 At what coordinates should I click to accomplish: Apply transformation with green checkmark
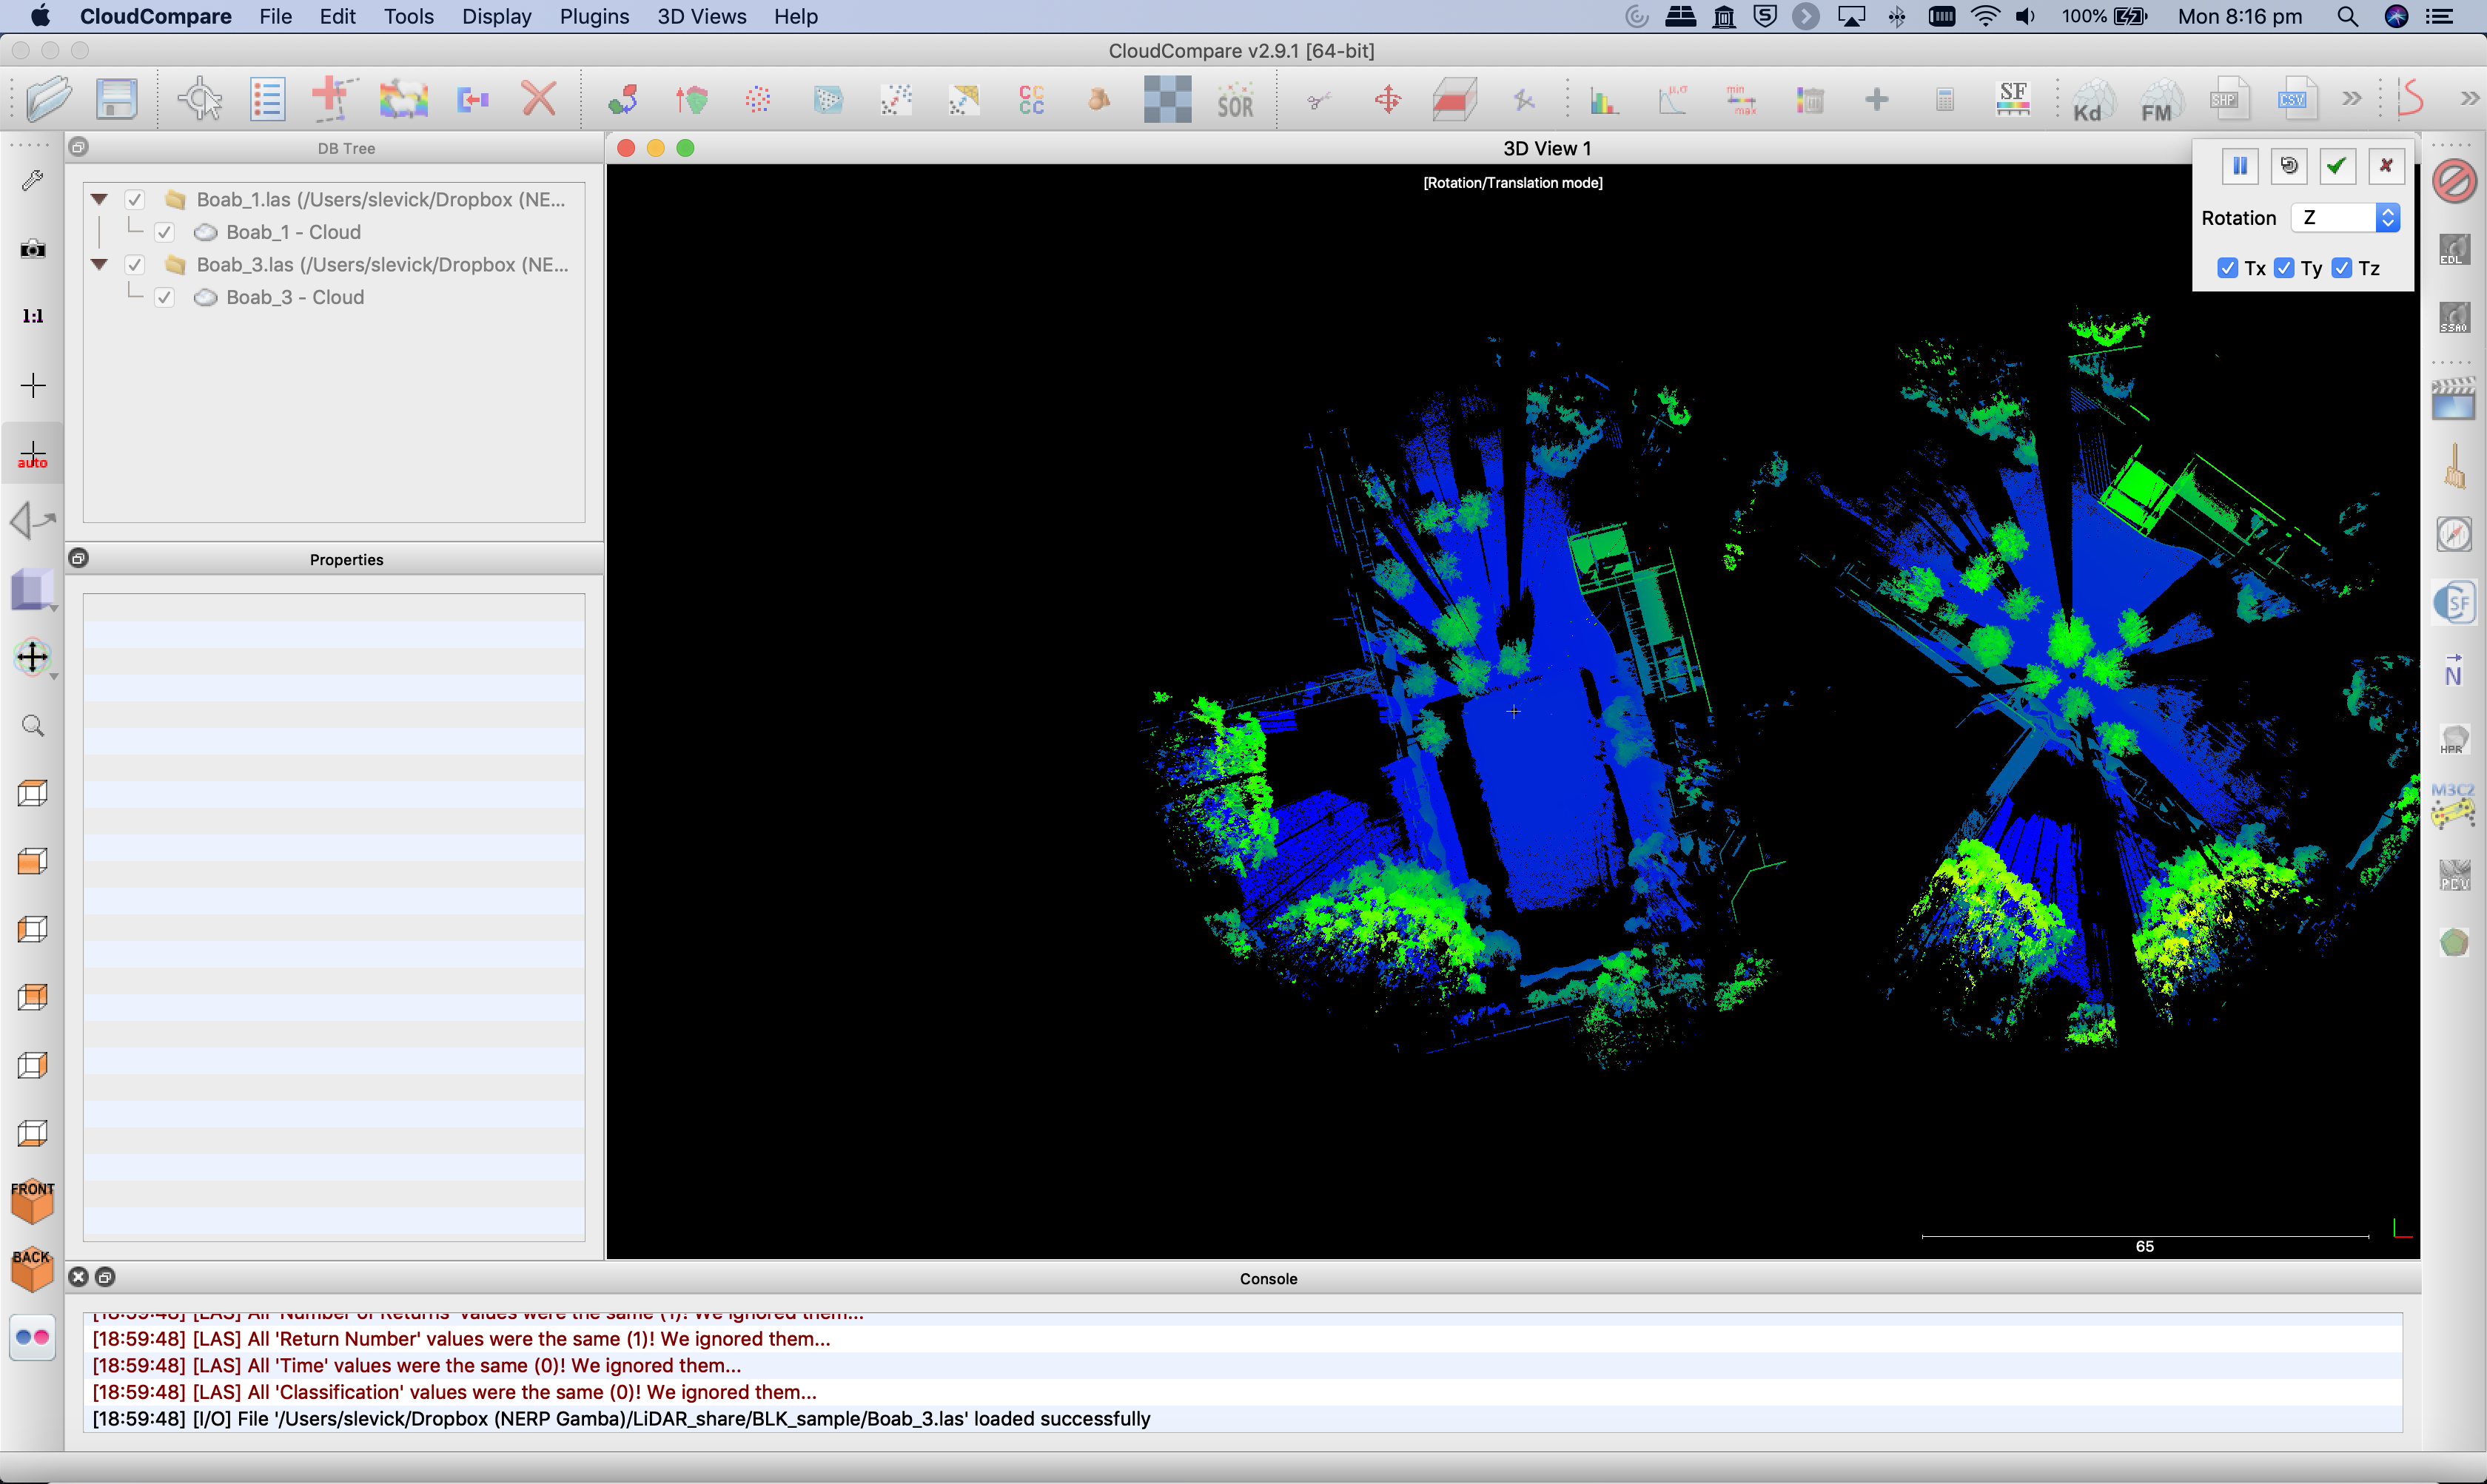click(2337, 166)
